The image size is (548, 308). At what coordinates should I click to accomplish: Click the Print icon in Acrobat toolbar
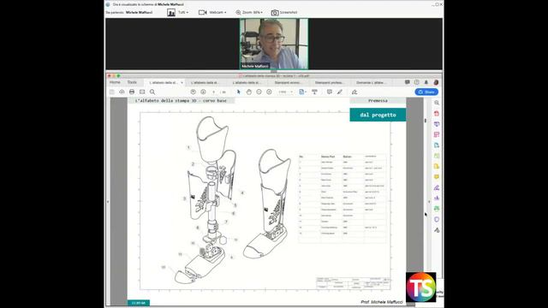132,92
